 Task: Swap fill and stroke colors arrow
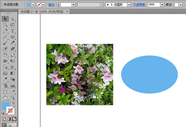[13, 103]
